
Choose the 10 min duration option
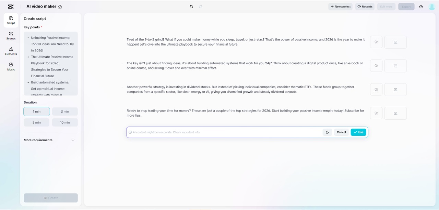65,122
